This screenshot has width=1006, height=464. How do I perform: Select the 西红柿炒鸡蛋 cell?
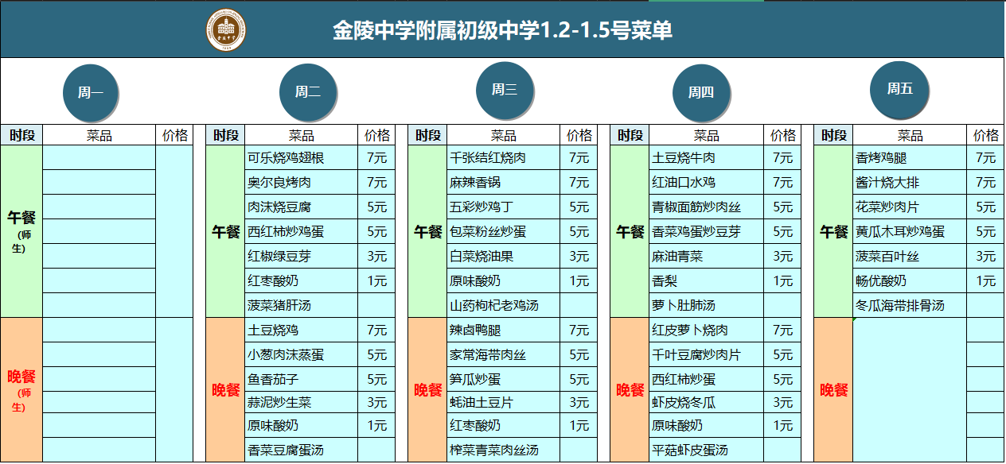pyautogui.click(x=302, y=231)
